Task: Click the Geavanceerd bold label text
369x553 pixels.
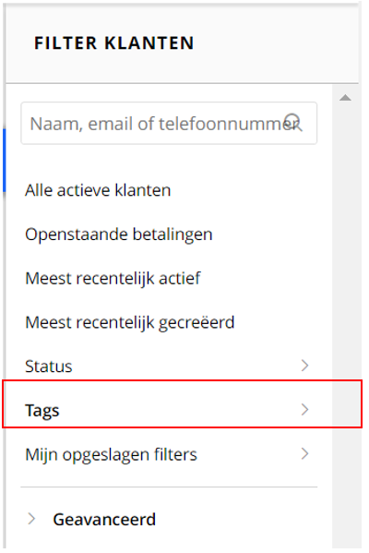Action: [104, 519]
